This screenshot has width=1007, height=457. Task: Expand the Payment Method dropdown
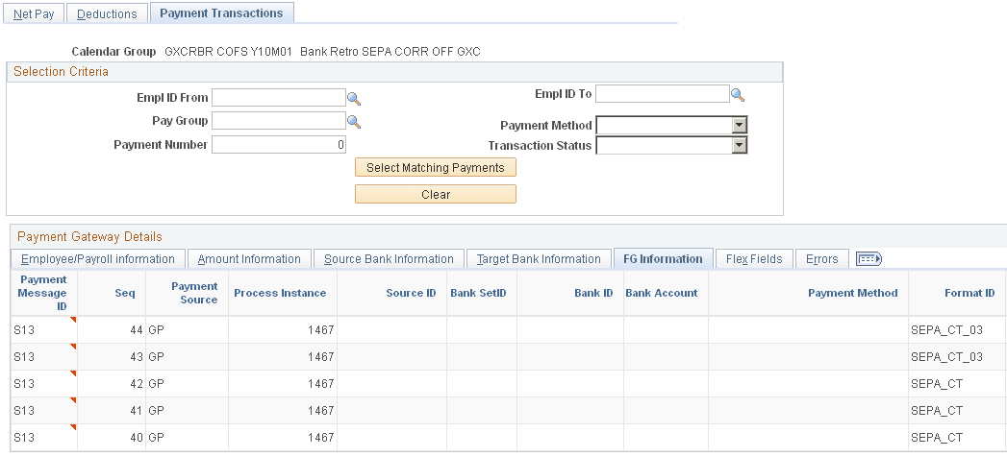pyautogui.click(x=740, y=125)
